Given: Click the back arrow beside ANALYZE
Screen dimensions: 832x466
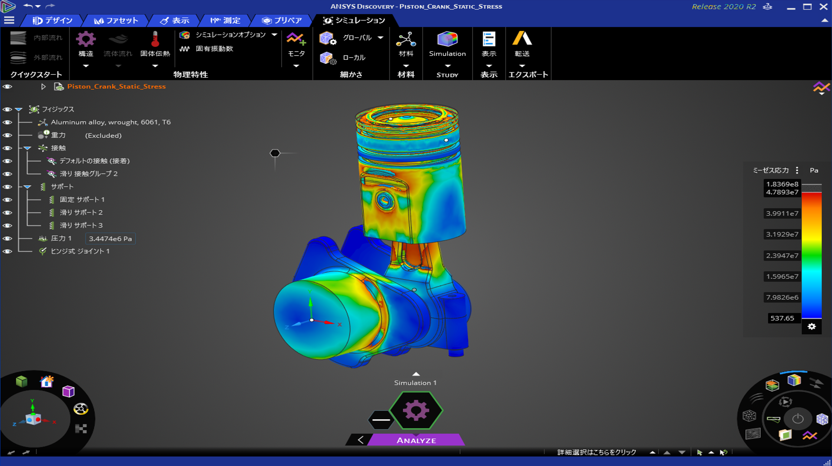Looking at the screenshot, I should point(361,440).
